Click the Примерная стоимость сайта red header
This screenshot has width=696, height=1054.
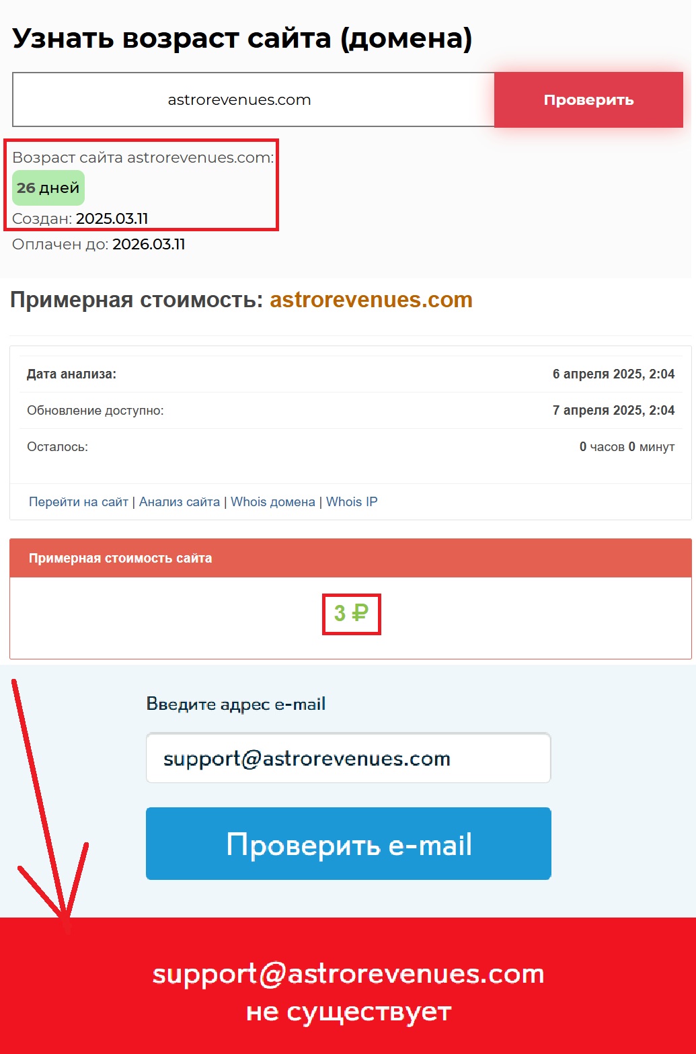pos(350,558)
